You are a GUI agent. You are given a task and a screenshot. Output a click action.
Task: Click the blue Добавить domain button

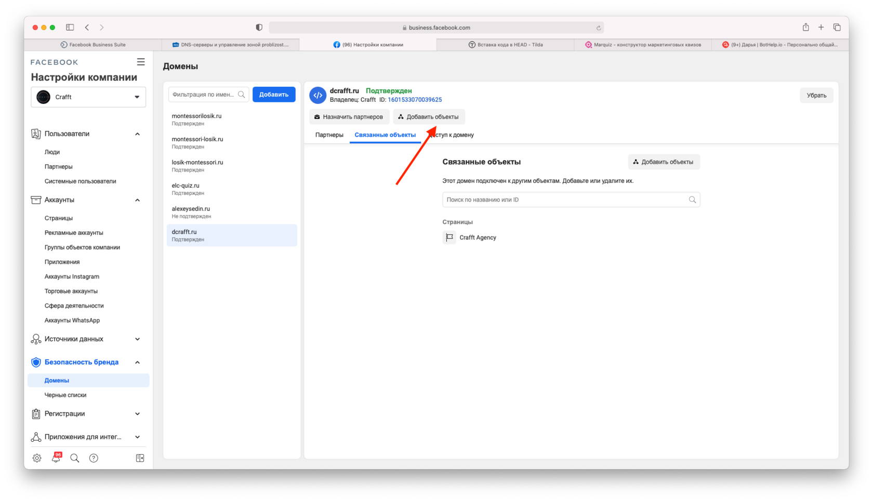[274, 95]
